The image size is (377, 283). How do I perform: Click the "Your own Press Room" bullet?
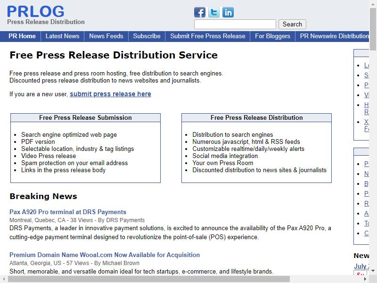click(x=222, y=163)
